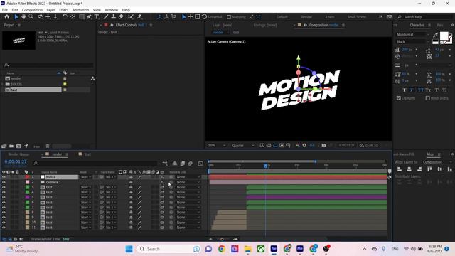
Task: Toggle the Hindi Digits checkbox
Action: (427, 98)
